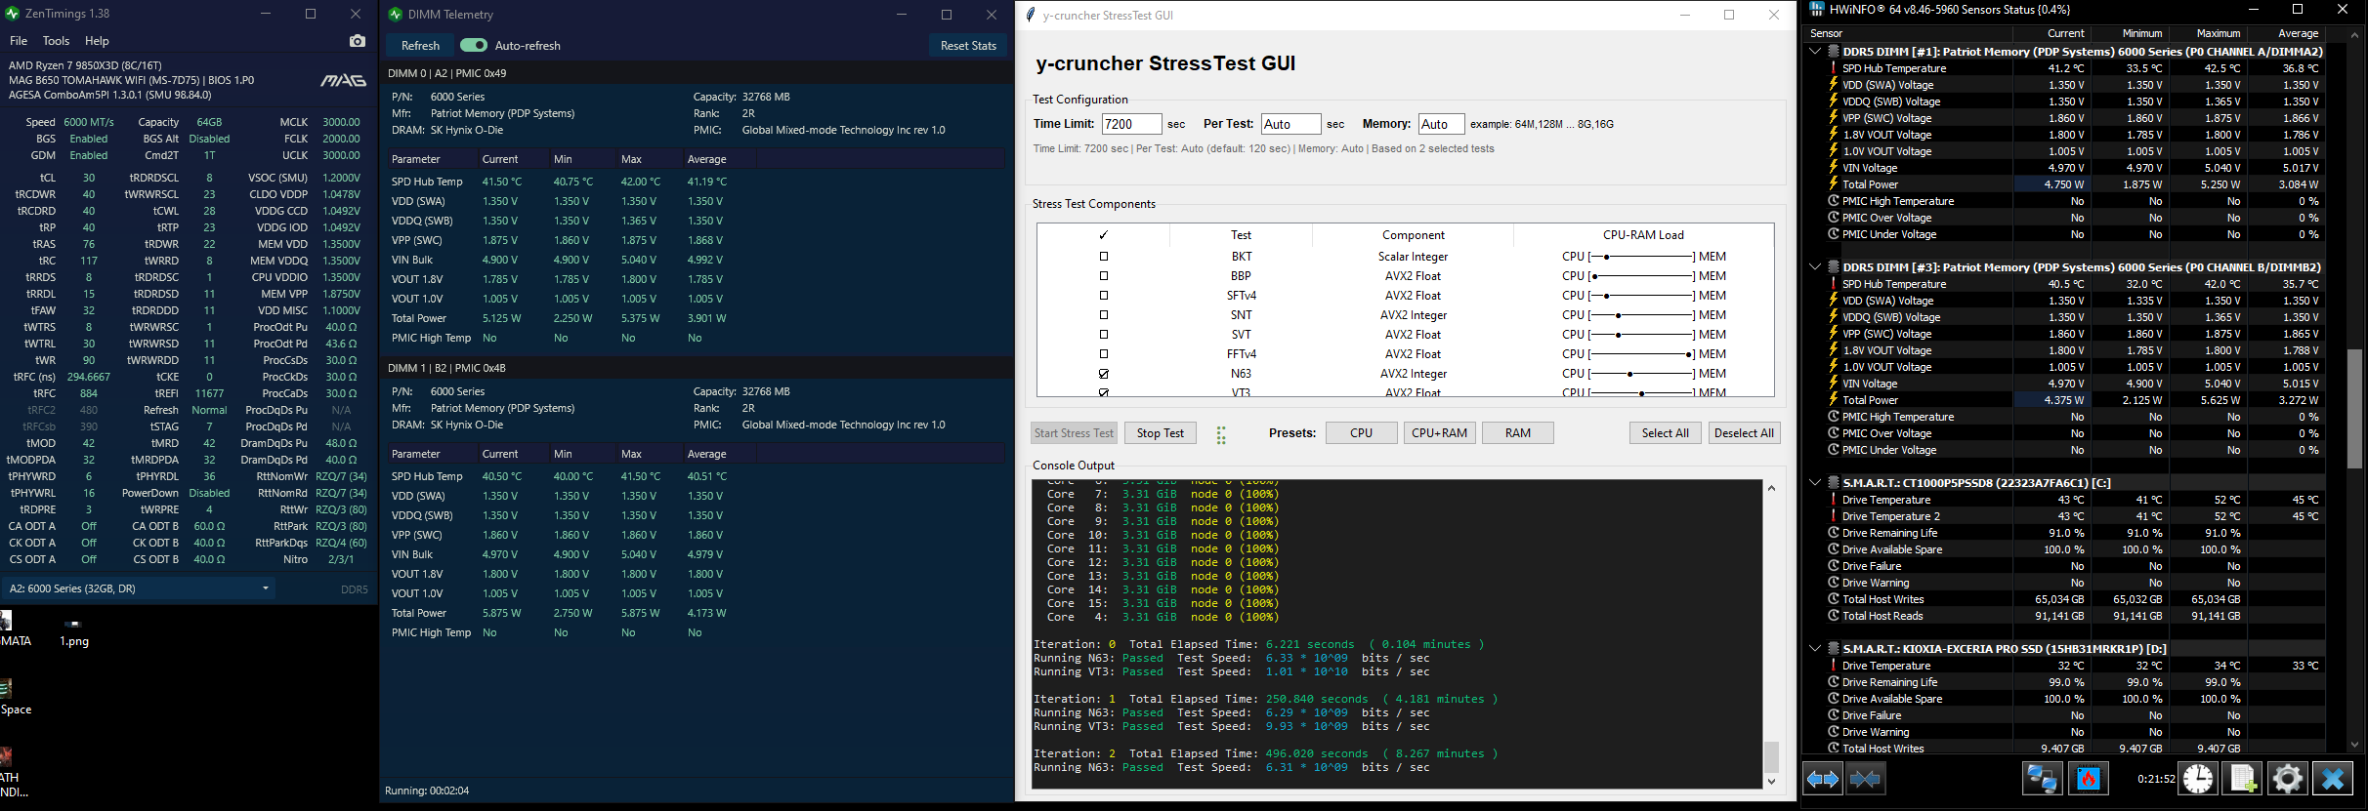2368x811 pixels.
Task: Click HWiNFO sensor list scroll-down arrow
Action: pyautogui.click(x=2354, y=745)
